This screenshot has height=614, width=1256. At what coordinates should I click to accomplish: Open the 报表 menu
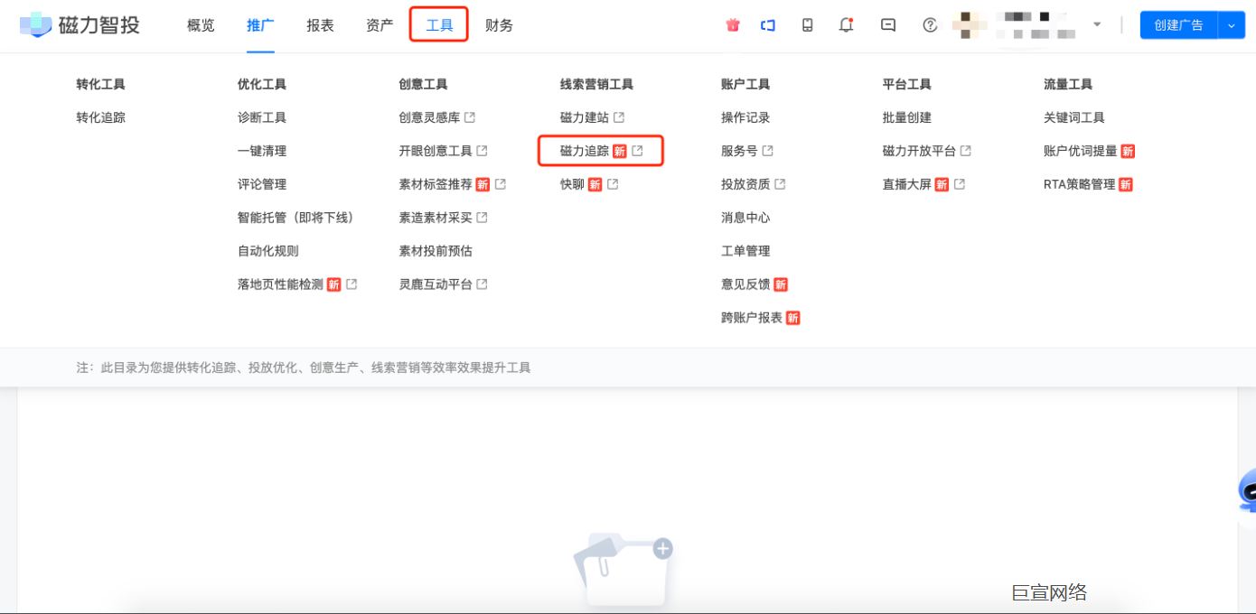point(319,25)
